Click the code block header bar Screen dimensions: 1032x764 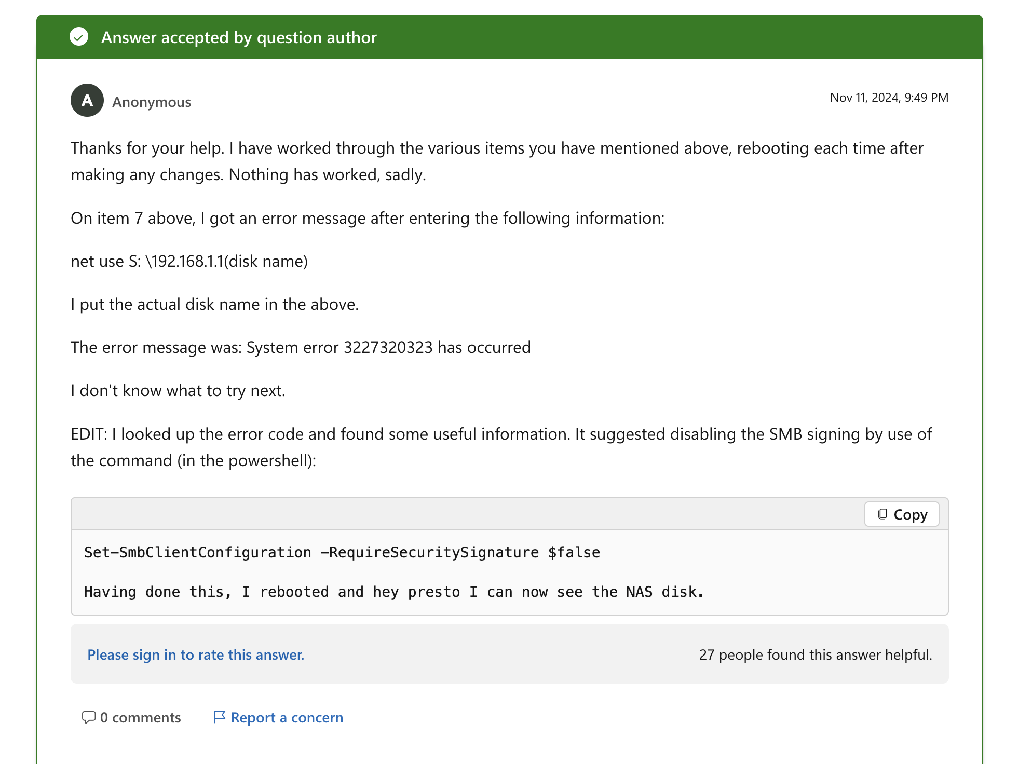click(467, 514)
